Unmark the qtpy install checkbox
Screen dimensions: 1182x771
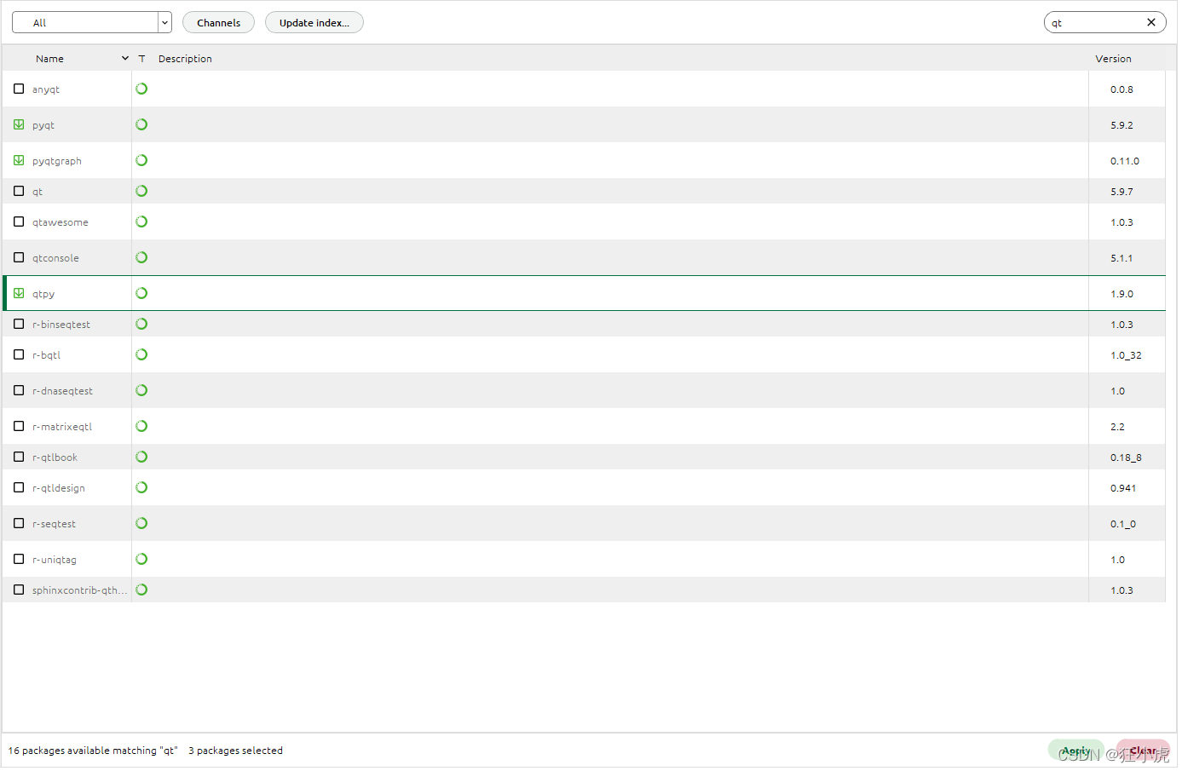(x=19, y=293)
